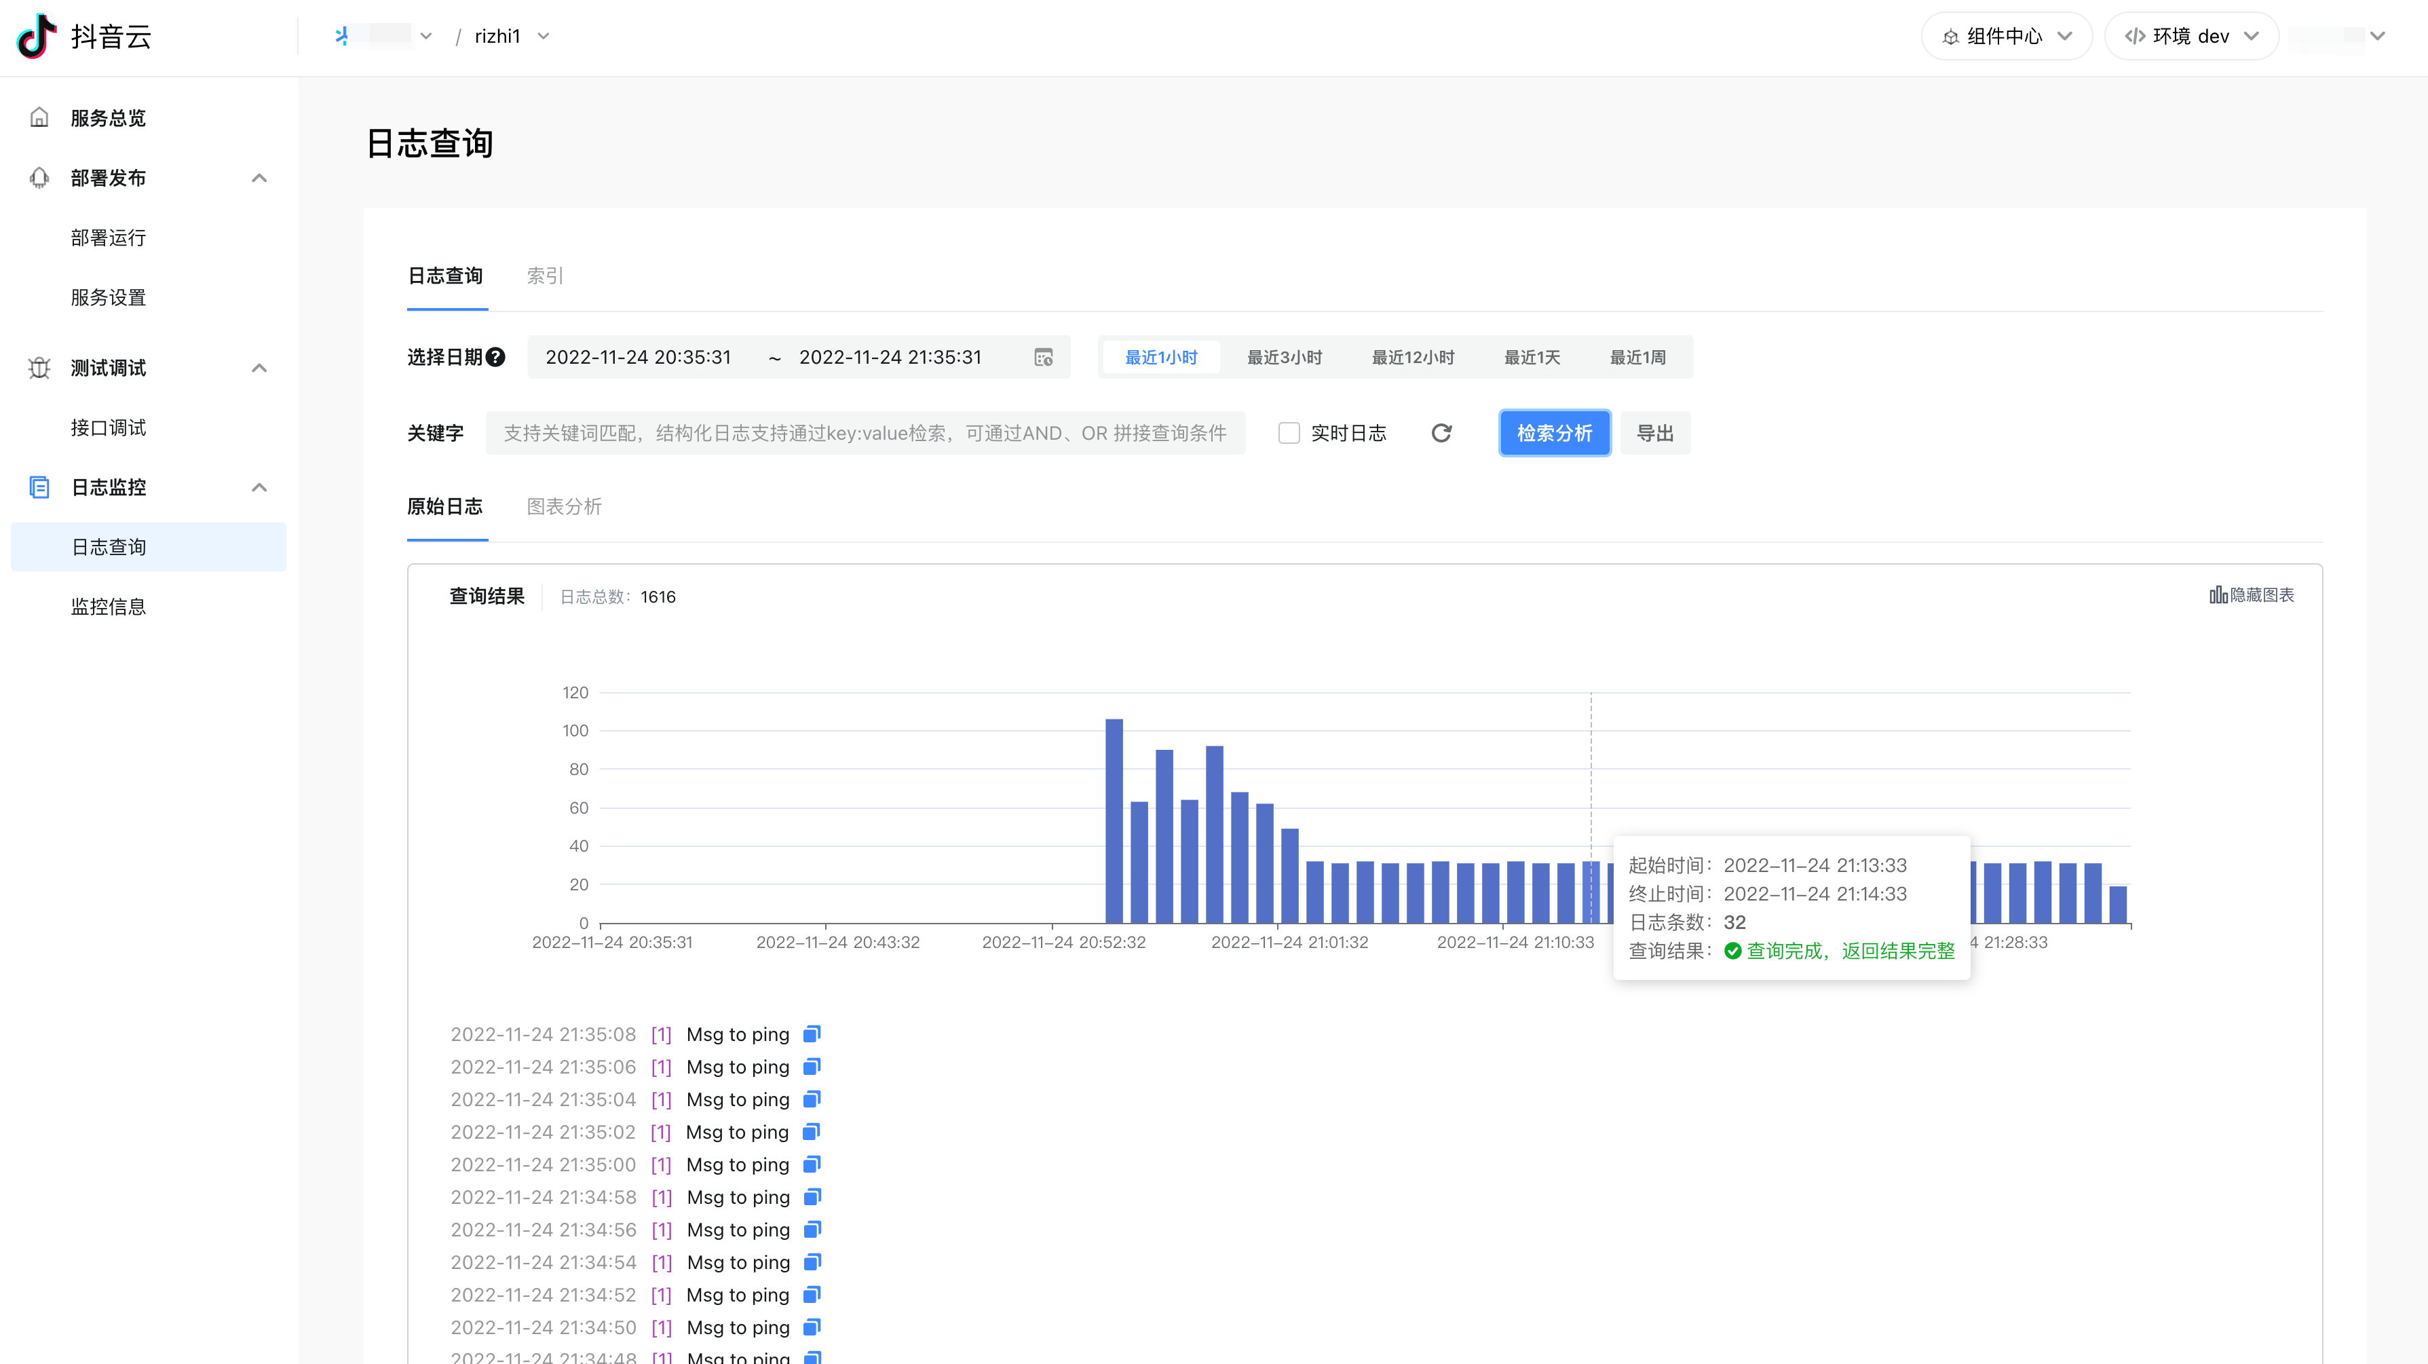Viewport: 2428px width, 1364px height.
Task: Click the end date 2022-11-24 21:35:31 field
Action: point(891,357)
